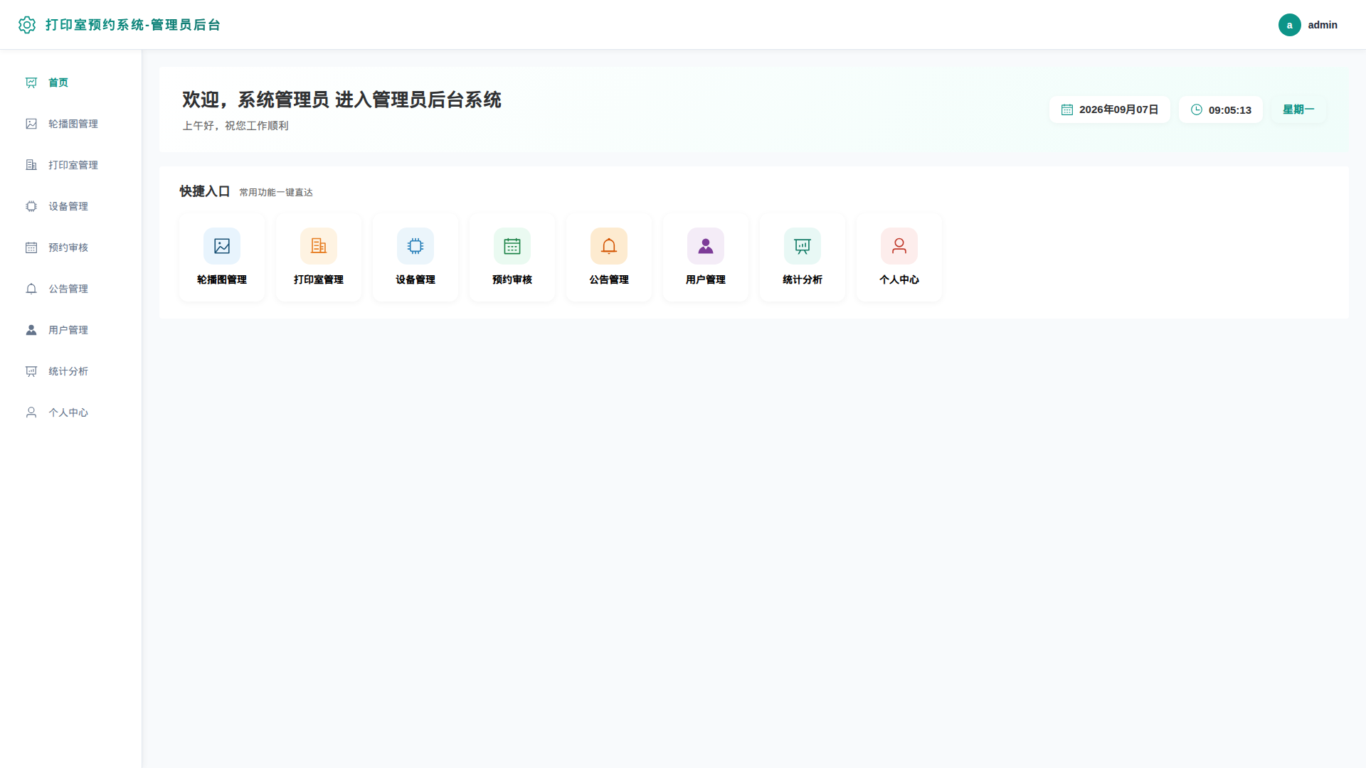Select 用户管理 from the sidebar

pos(71,330)
